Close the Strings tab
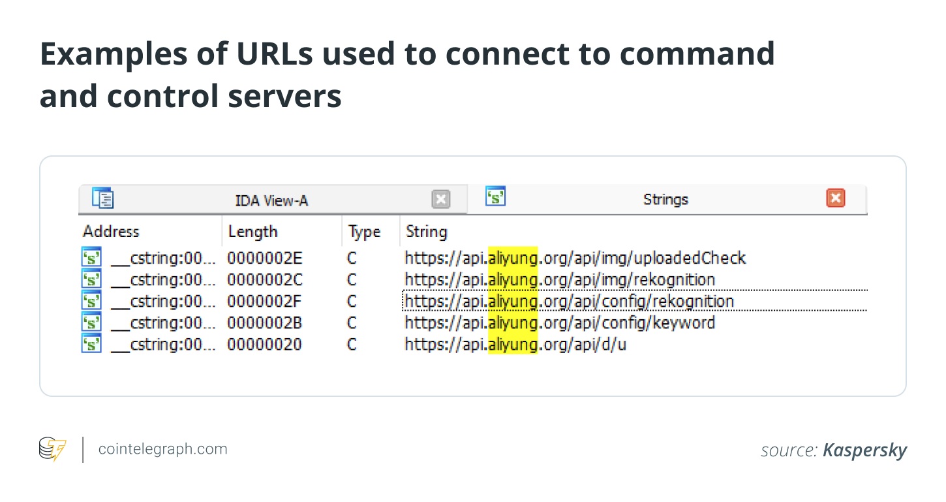Image resolution: width=946 pixels, height=502 pixels. [x=835, y=198]
